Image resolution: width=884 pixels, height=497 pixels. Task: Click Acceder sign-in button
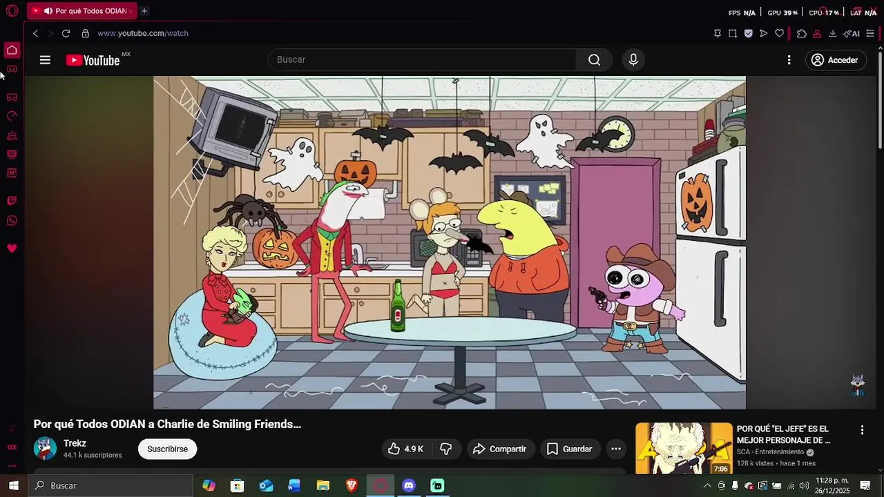pyautogui.click(x=836, y=60)
